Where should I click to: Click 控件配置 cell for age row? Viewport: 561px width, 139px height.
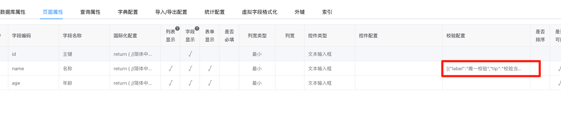click(x=399, y=83)
